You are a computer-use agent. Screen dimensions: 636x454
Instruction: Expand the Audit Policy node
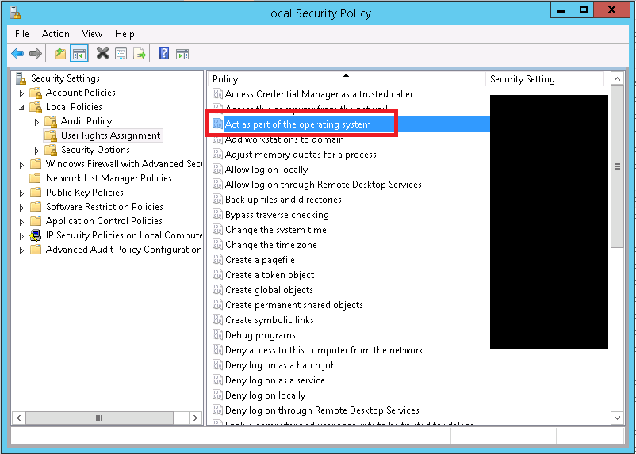tap(37, 122)
